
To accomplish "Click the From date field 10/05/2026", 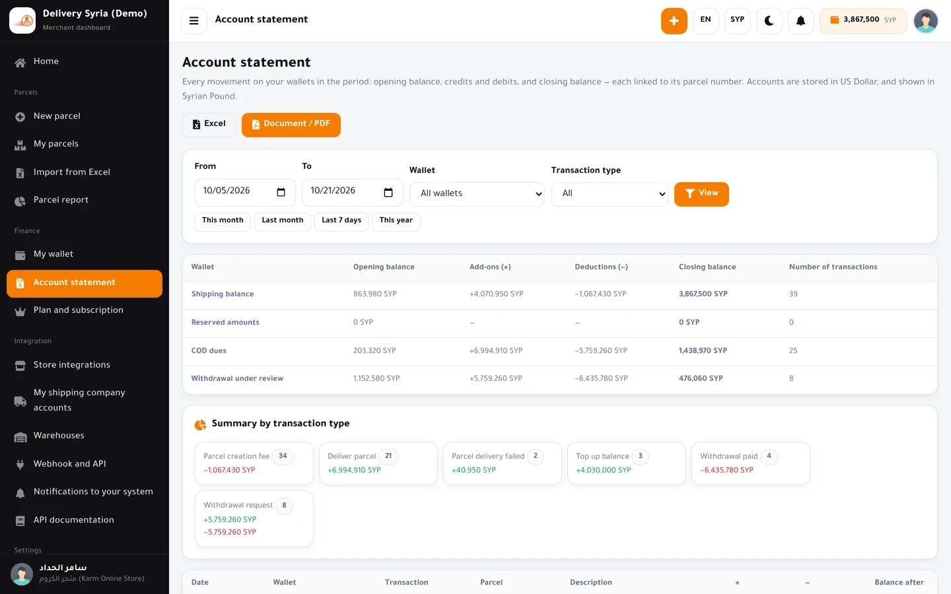I will (246, 192).
